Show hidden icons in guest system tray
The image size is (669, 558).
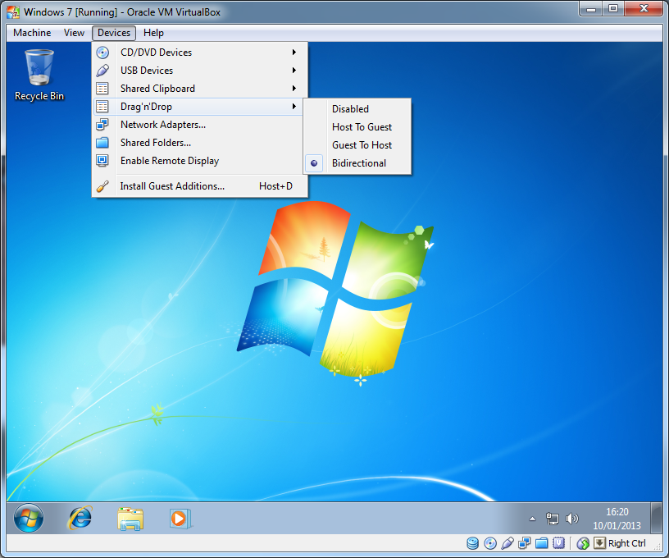[531, 519]
